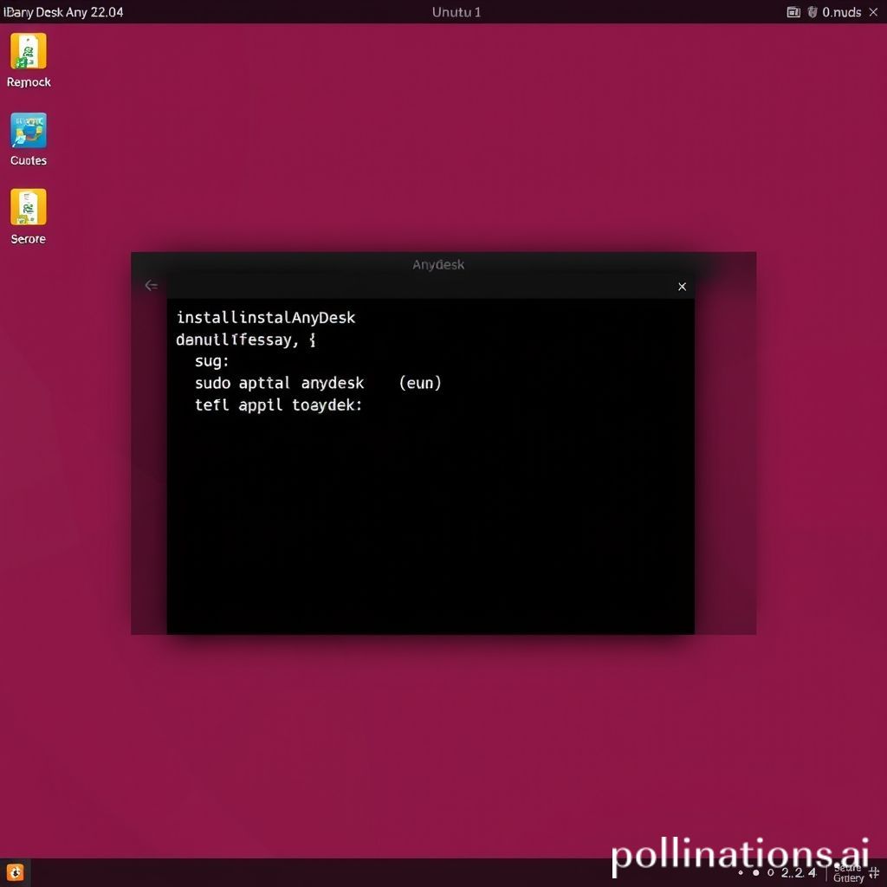Click the shield icon in top bar
The width and height of the screenshot is (887, 887).
[x=813, y=12]
